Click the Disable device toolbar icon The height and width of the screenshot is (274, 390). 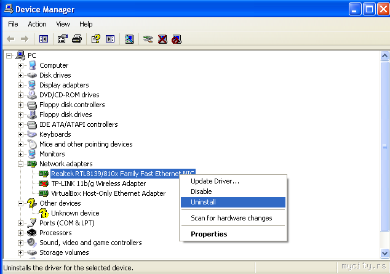click(177, 39)
